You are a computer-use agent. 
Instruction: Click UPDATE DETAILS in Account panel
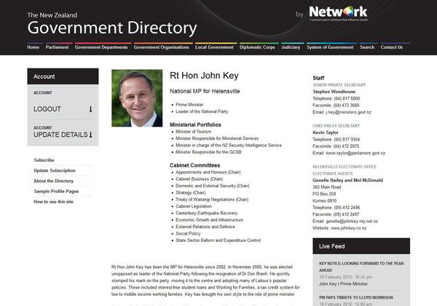coord(60,135)
